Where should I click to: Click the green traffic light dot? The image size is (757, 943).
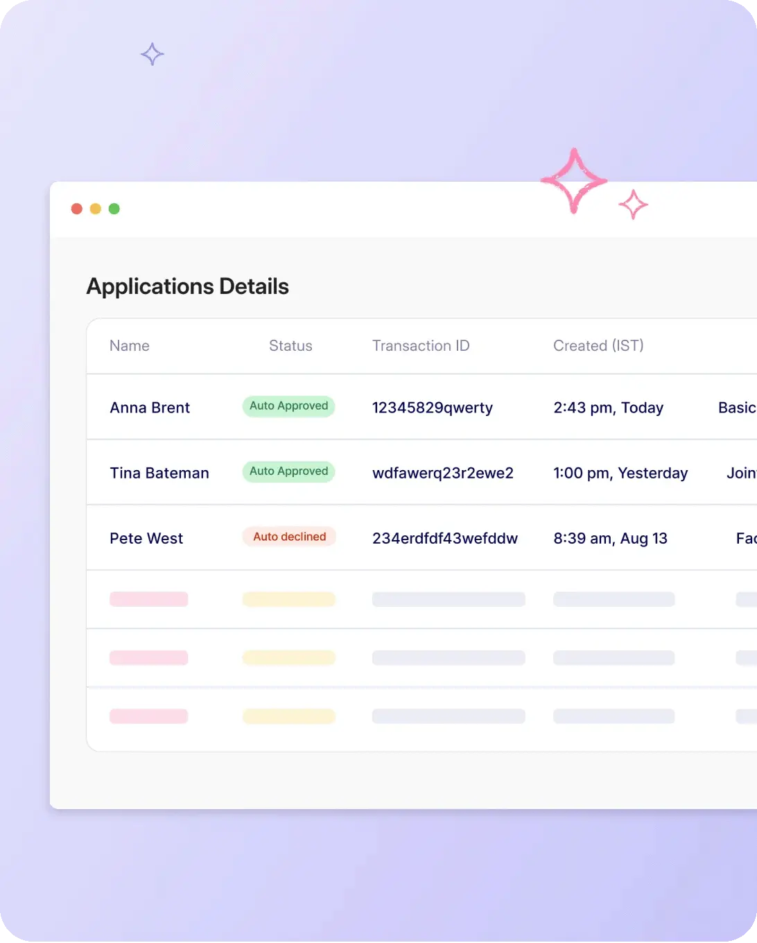click(114, 208)
